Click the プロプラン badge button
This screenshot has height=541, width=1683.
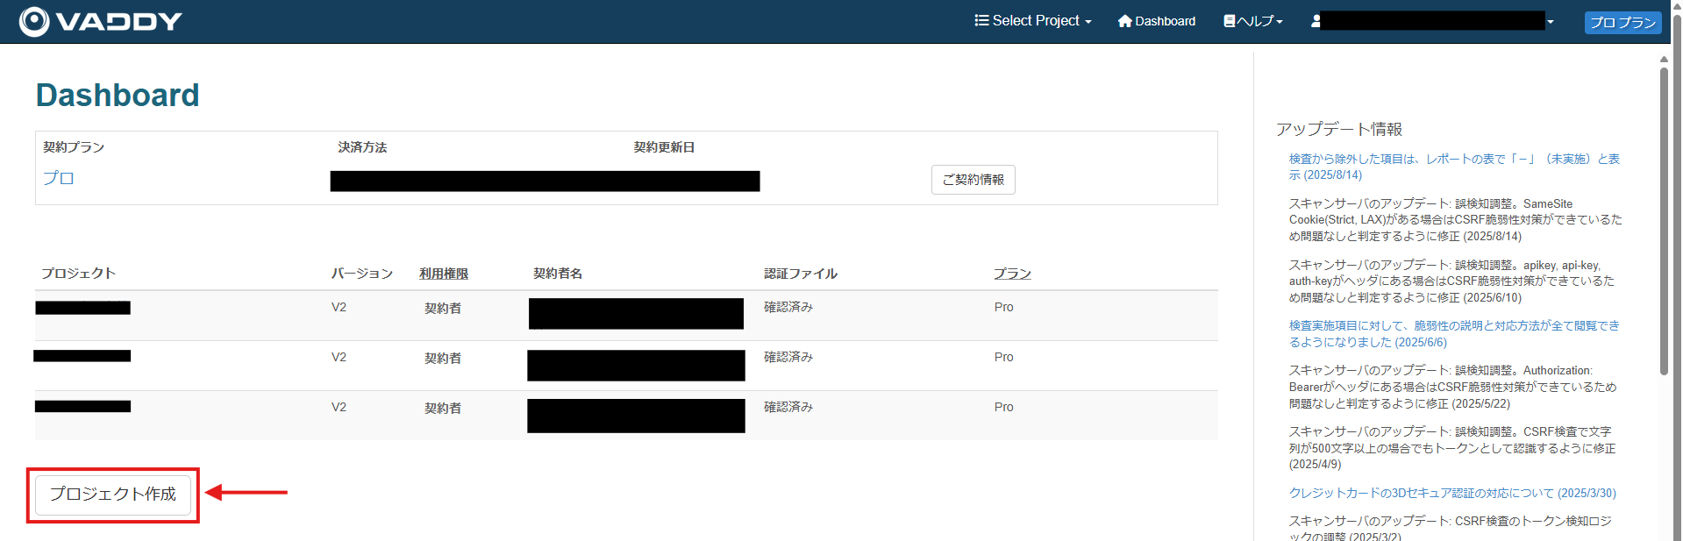pos(1623,23)
